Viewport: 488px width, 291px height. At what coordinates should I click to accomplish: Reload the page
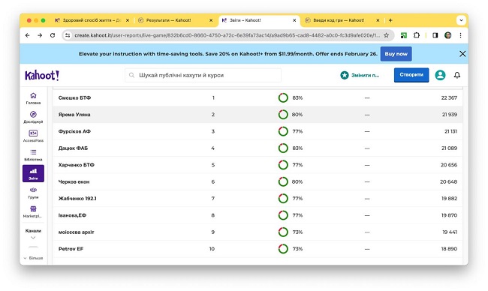click(53, 35)
